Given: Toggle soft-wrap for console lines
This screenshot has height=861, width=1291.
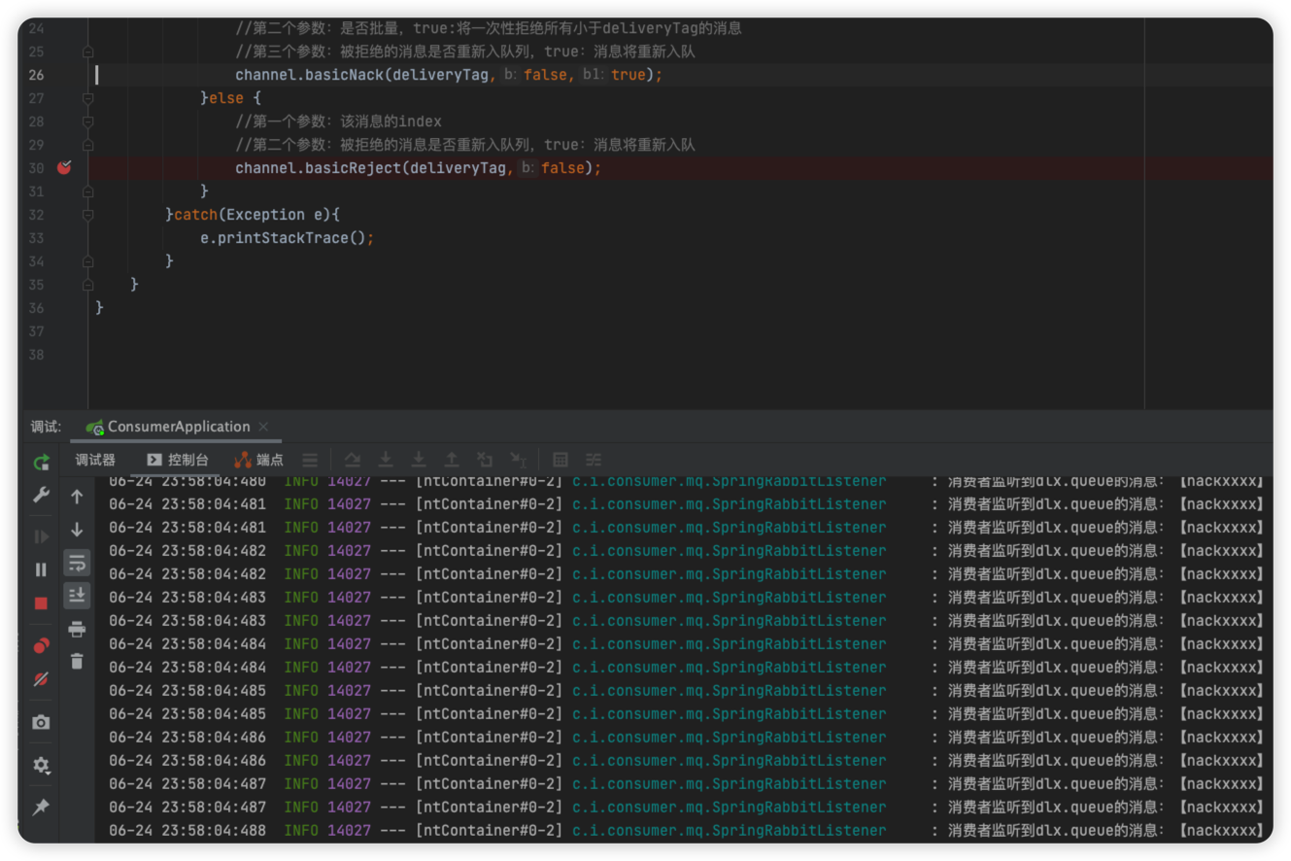Looking at the screenshot, I should 77,563.
